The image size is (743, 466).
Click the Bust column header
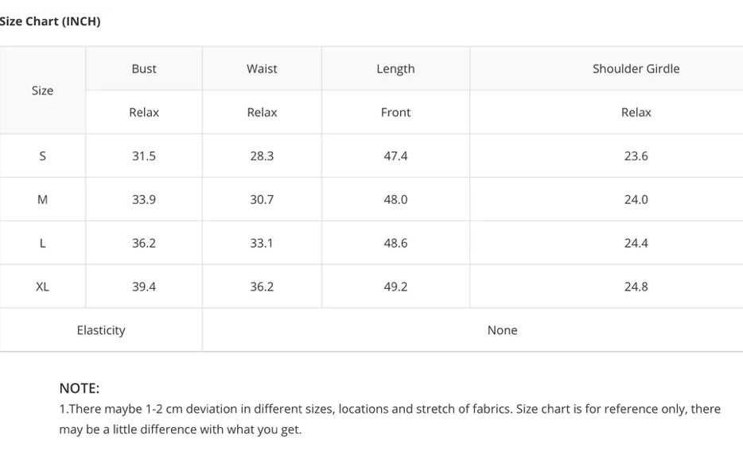click(x=144, y=69)
